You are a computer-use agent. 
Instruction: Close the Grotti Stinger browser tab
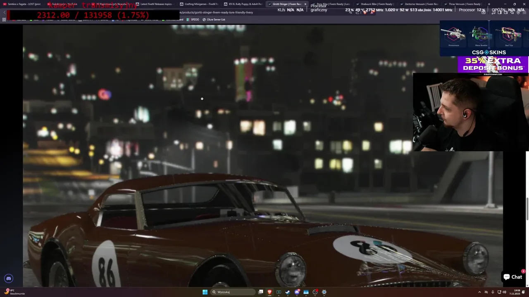point(305,4)
